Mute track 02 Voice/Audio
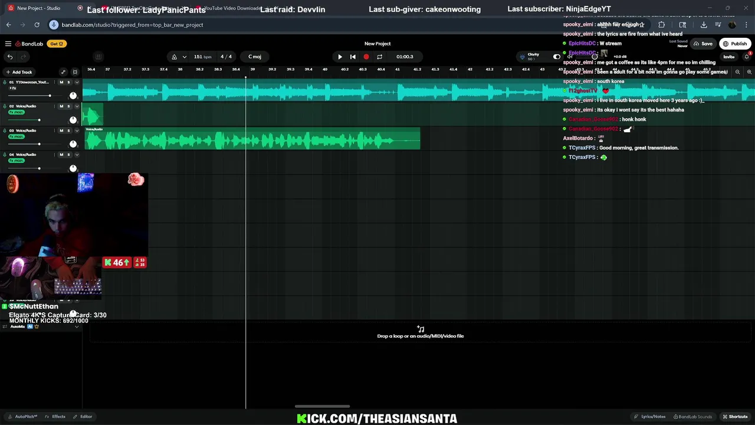Screen dimensions: 755x425 point(61,106)
